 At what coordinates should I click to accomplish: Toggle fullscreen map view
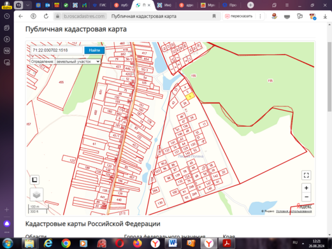click(x=306, y=175)
